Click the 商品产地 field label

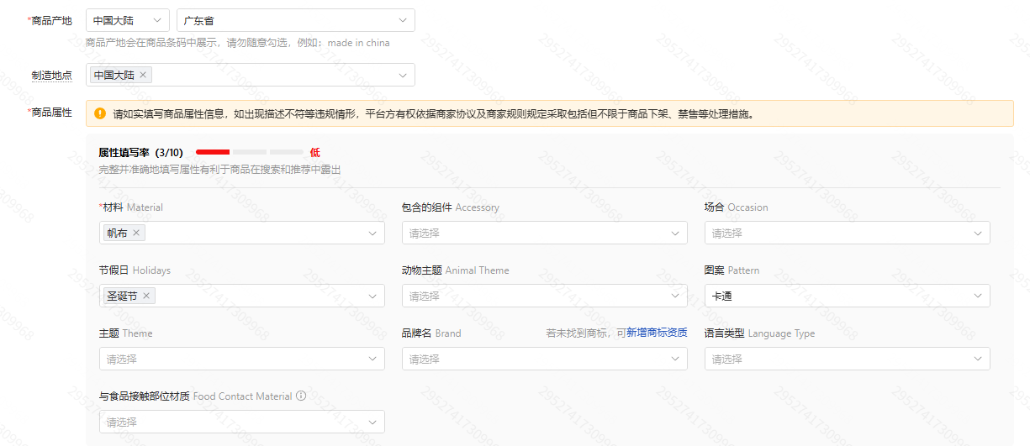point(50,20)
